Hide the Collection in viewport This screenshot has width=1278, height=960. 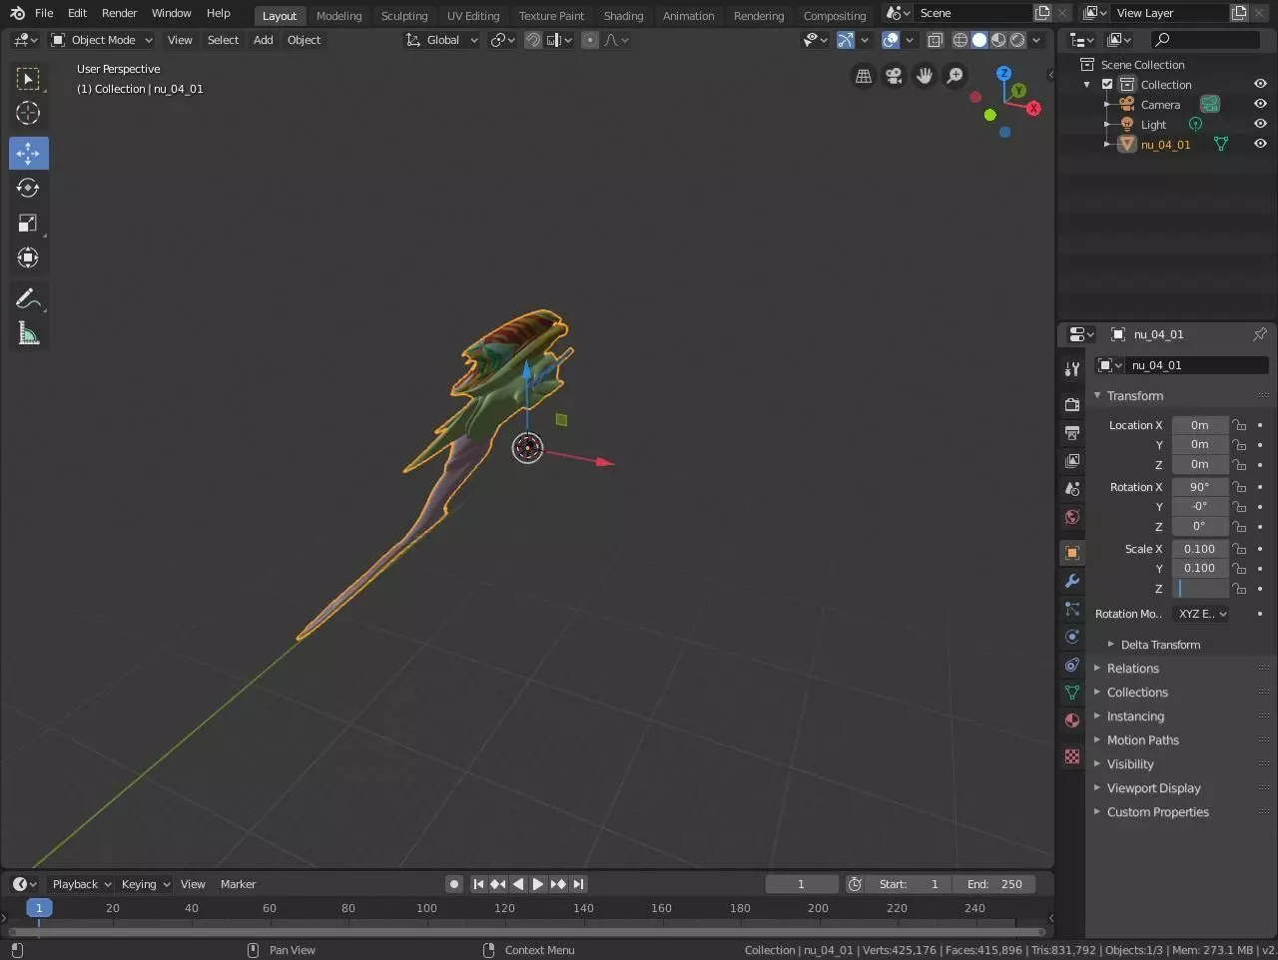point(1260,85)
